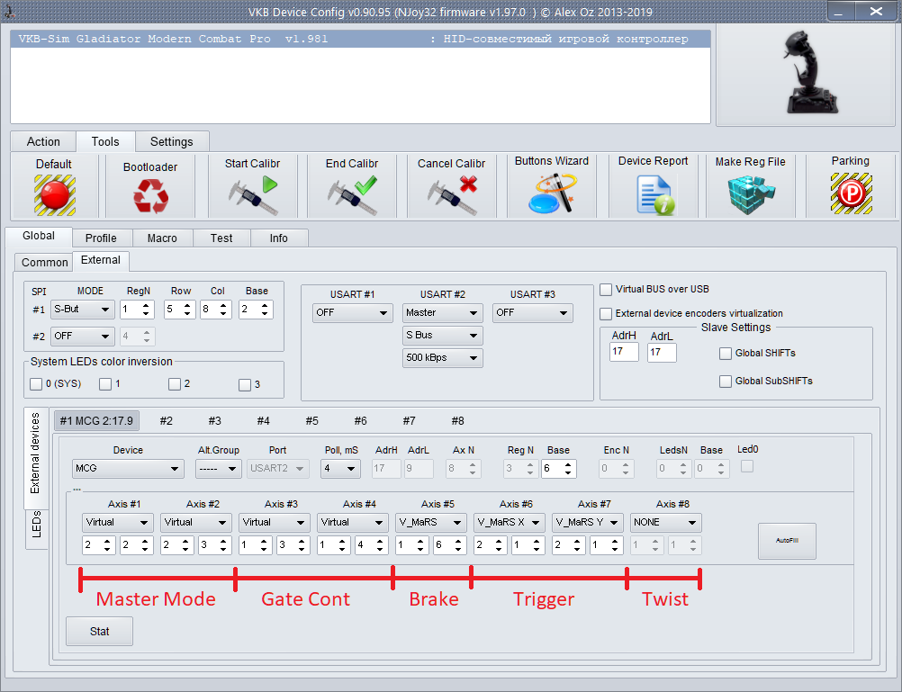Screen dimensions: 902x692
Task: Enable Virtual BUS over USB checkbox
Action: pyautogui.click(x=607, y=290)
